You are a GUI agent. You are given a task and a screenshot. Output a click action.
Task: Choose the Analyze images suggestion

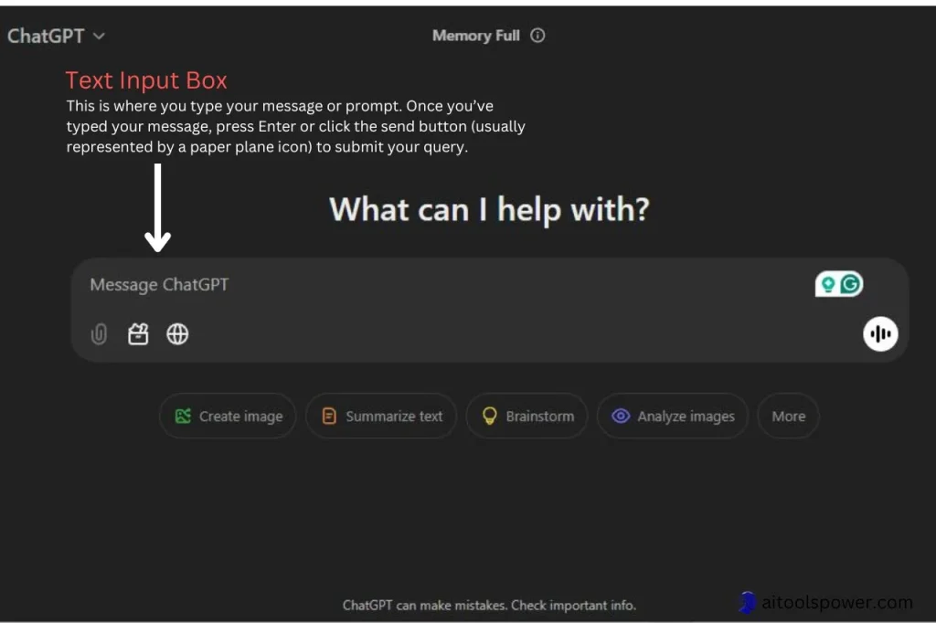[x=673, y=417]
